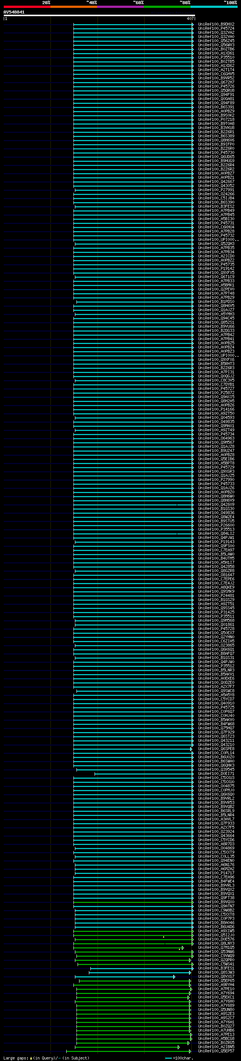Viewport: 241px width, 1061px height.
Task: Open the UniRef100_P35510 entry
Action: click(216, 57)
